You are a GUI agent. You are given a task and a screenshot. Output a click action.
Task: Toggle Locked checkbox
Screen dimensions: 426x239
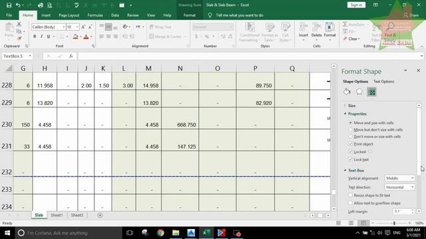[351, 151]
